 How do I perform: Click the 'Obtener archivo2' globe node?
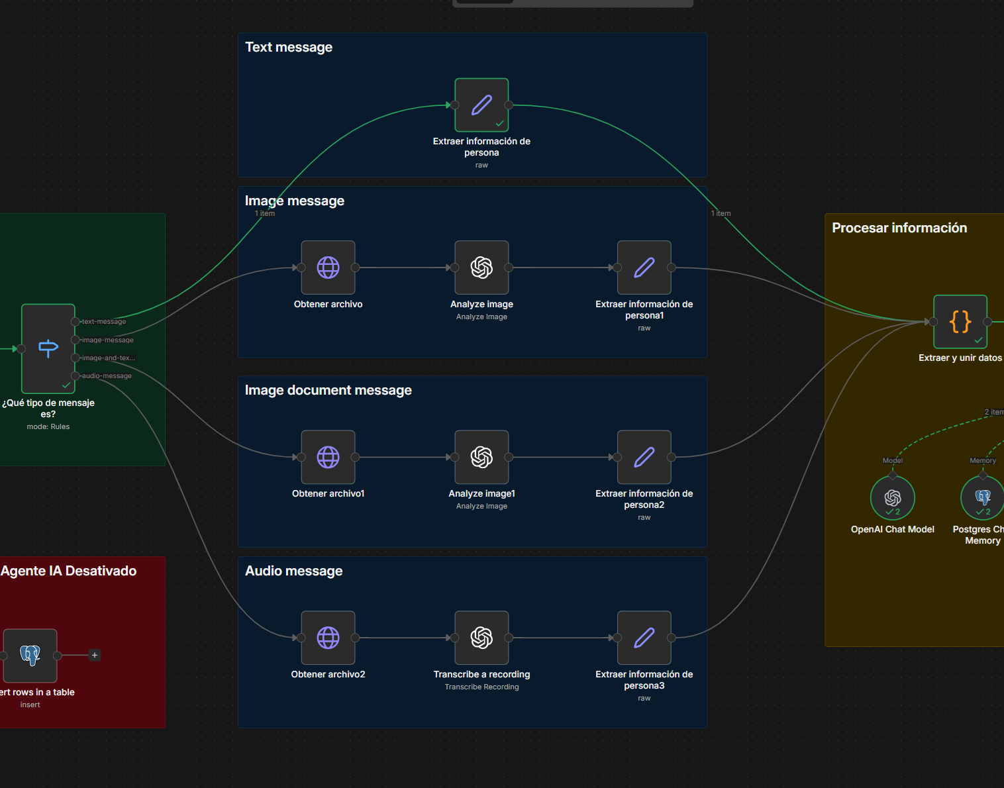(328, 638)
